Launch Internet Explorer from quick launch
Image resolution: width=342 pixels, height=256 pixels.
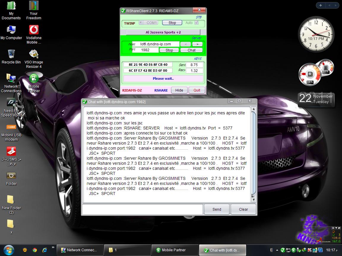pyautogui.click(x=45, y=250)
